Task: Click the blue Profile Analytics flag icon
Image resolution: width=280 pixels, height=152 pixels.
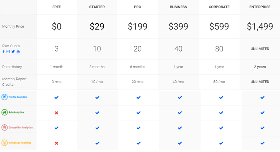Action: pos(4,97)
